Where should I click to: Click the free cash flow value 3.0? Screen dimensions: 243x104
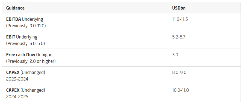175,55
